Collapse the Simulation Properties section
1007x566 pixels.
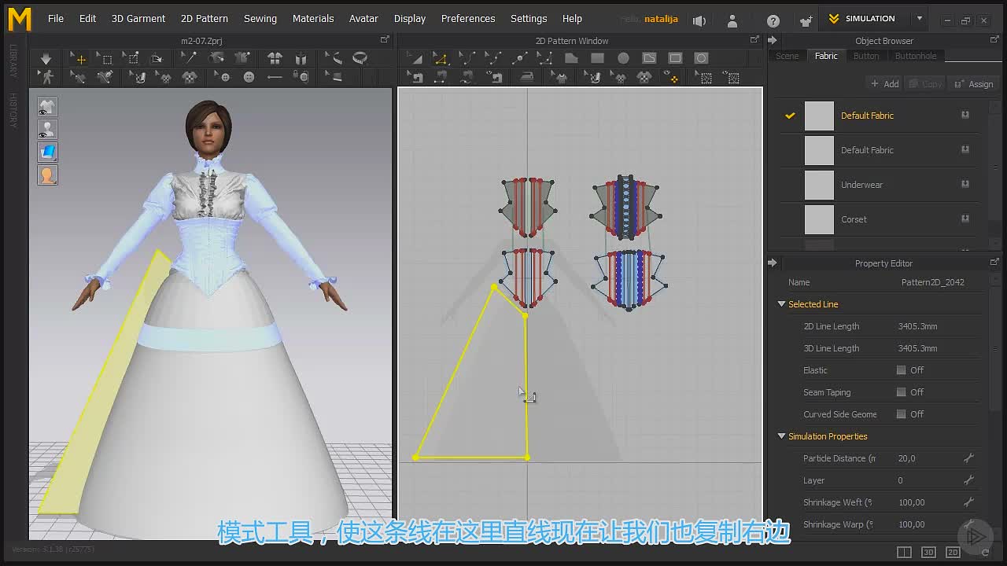tap(781, 436)
